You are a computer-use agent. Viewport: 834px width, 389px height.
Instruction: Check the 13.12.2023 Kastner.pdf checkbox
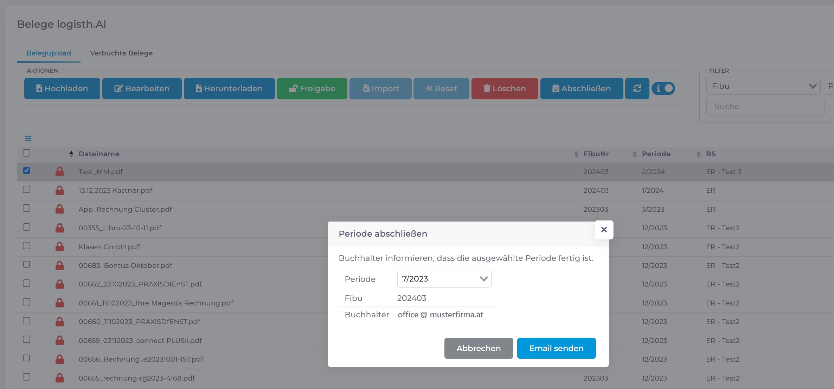(x=26, y=190)
